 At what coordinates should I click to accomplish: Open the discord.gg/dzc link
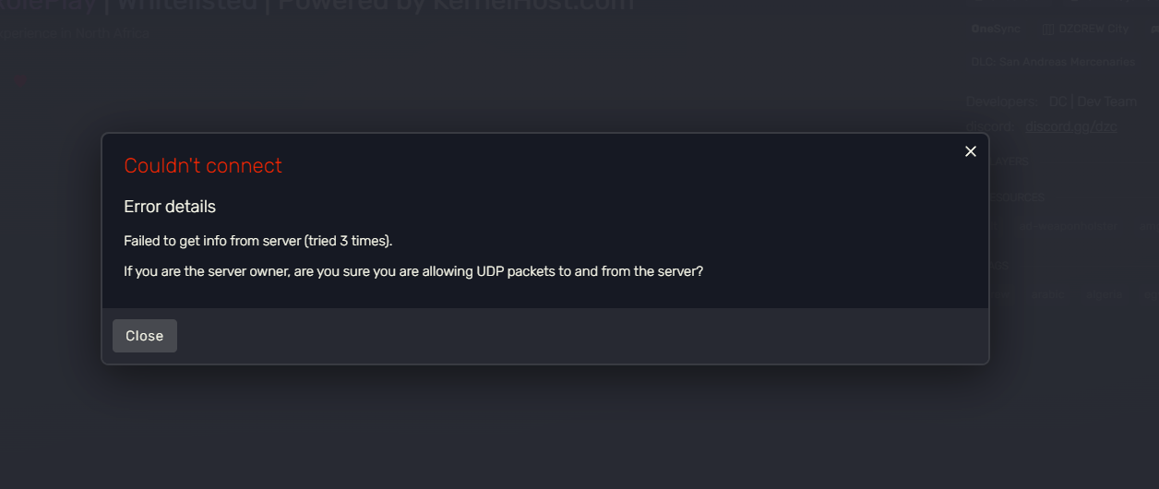pos(1070,126)
